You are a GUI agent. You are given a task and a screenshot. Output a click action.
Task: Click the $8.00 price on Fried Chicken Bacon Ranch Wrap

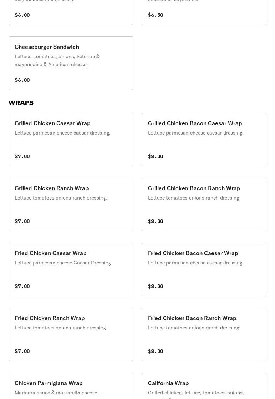pyautogui.click(x=155, y=351)
